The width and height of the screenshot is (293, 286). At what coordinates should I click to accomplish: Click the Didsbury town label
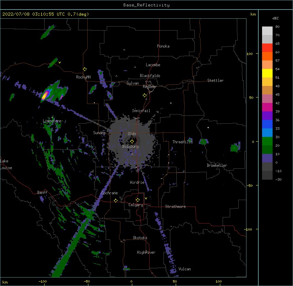[x=131, y=146]
